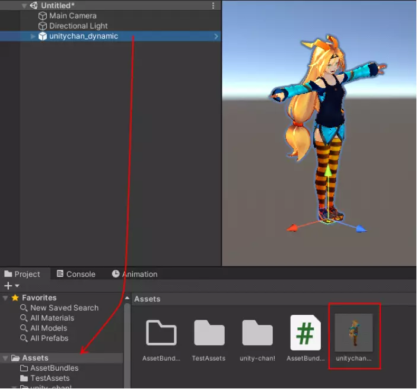Click the Assets breadcrumb label
417x389 pixels.
(x=147, y=299)
